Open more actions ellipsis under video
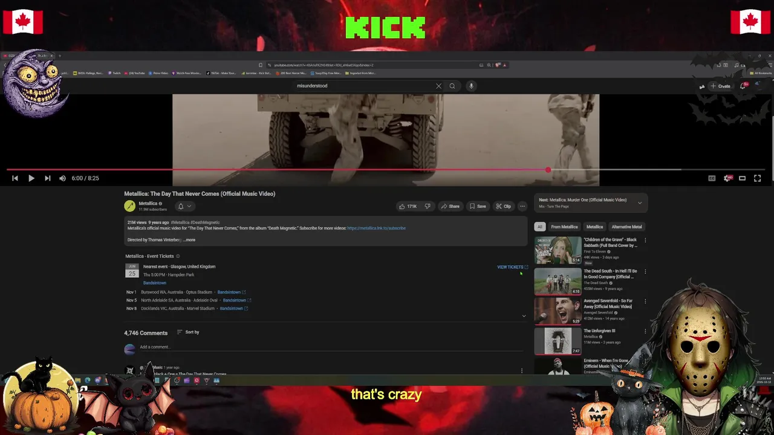 522,206
